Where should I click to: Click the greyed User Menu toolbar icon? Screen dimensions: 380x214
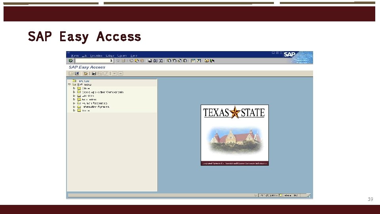coord(71,74)
